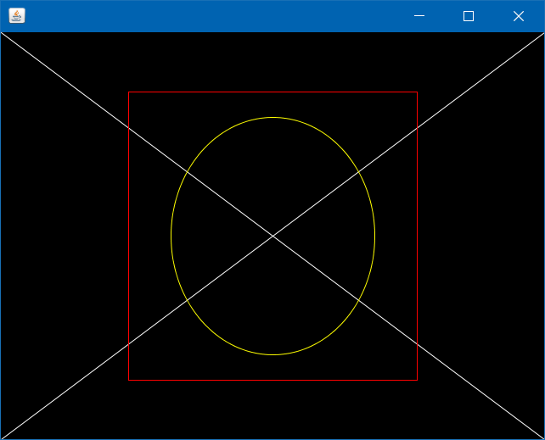Viewport: 545px width, 440px height.
Task: Click the lower-right crossing of ellipse and diagonal
Action: 357,299
